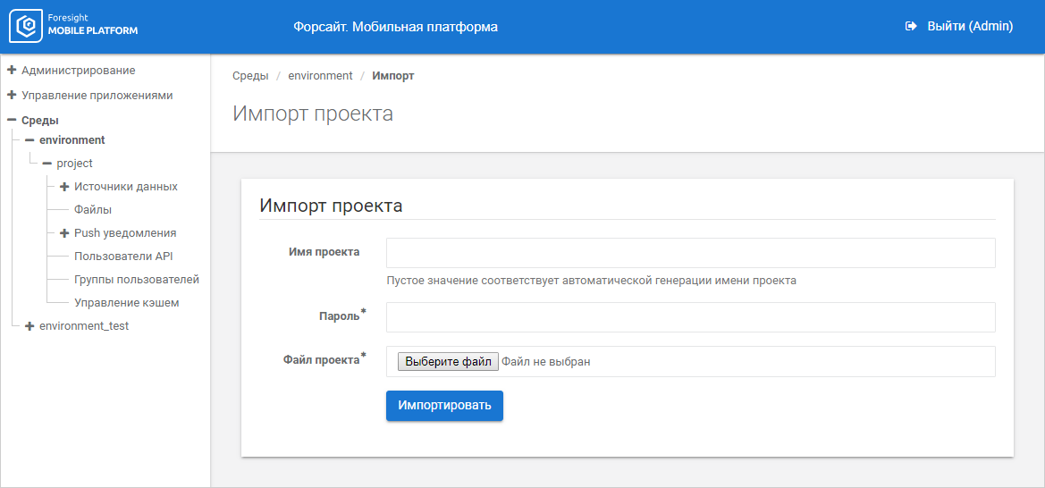
Task: Expand the Администрирование section
Action: click(x=12, y=70)
